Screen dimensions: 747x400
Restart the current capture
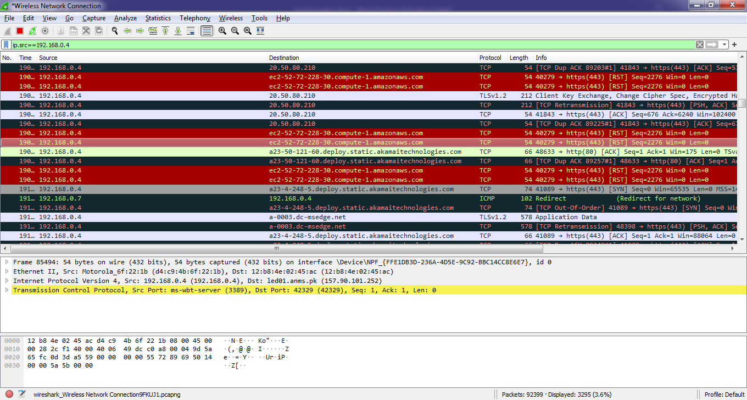click(x=32, y=31)
